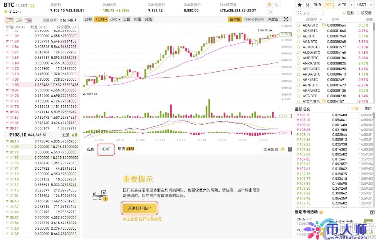Click the flame icon beside 交易规则
376x240 pixels.
click(282, 149)
